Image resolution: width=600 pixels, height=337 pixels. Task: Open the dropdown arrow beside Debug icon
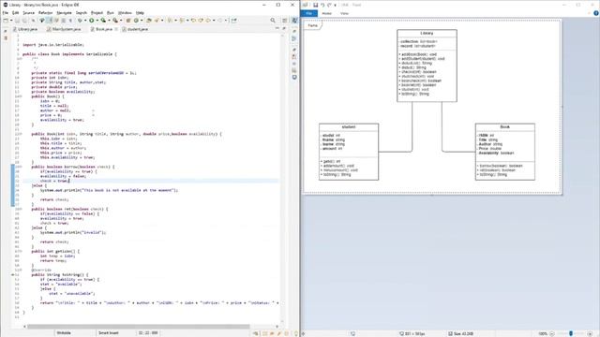click(x=85, y=21)
